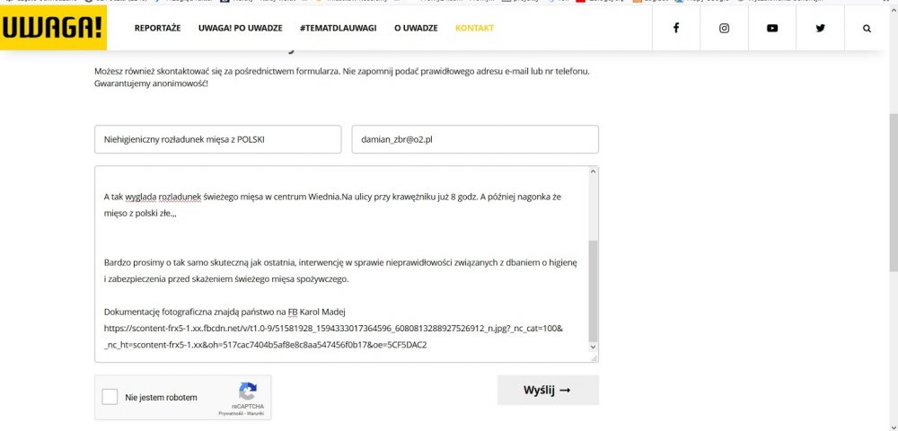Open reCAPTCHA Warunki link
The width and height of the screenshot is (898, 431).
(x=257, y=415)
